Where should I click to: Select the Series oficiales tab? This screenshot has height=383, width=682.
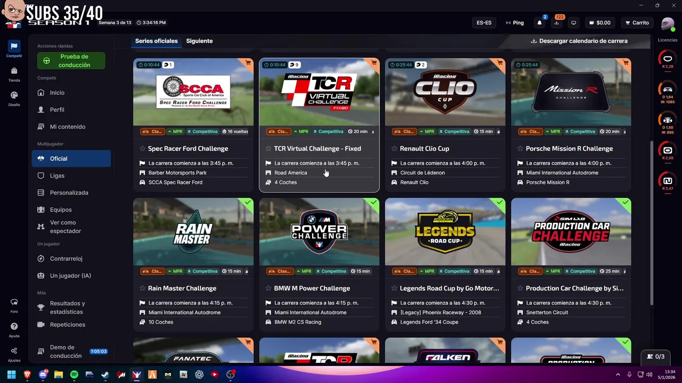click(x=156, y=41)
